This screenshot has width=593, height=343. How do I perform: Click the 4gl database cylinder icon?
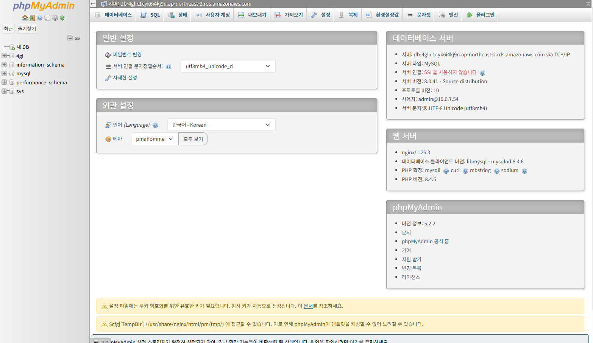[x=12, y=56]
